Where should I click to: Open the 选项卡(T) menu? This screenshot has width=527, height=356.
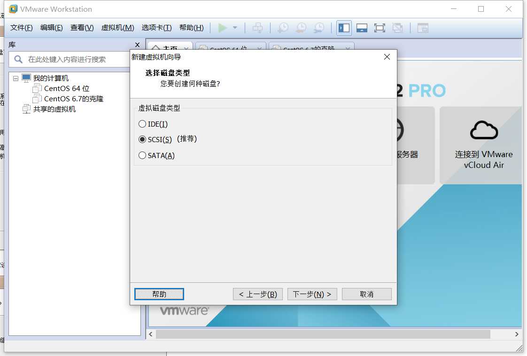(x=156, y=28)
